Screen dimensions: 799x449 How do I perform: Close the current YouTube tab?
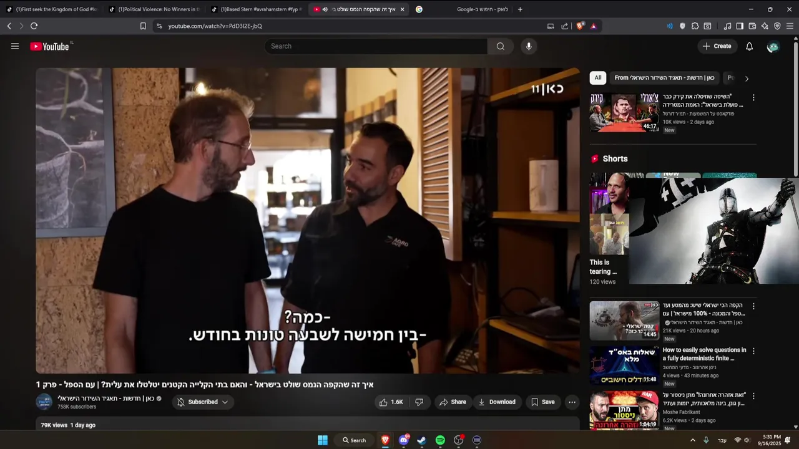[x=402, y=9]
